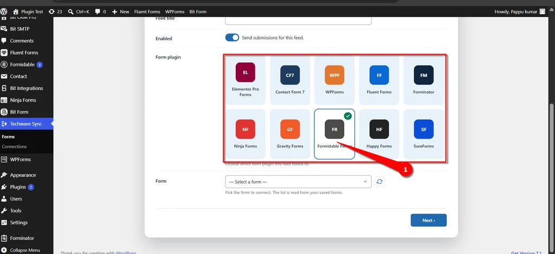Image resolution: width=555 pixels, height=254 pixels.
Task: Select the Ninja Forms plugin card
Action: point(246,134)
